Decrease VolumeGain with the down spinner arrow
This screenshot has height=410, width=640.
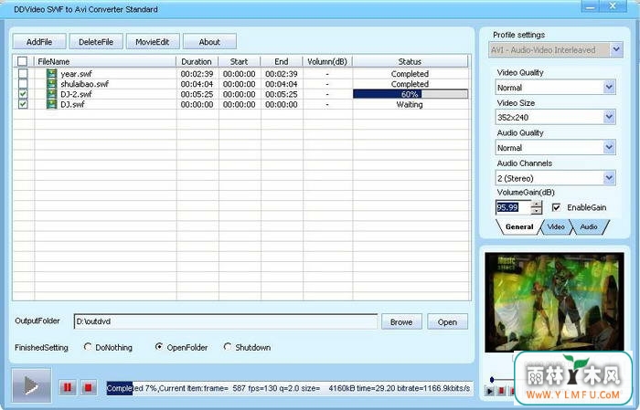[x=538, y=211]
